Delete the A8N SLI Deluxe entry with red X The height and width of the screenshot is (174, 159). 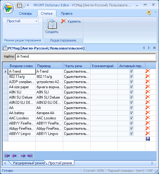click(148, 97)
